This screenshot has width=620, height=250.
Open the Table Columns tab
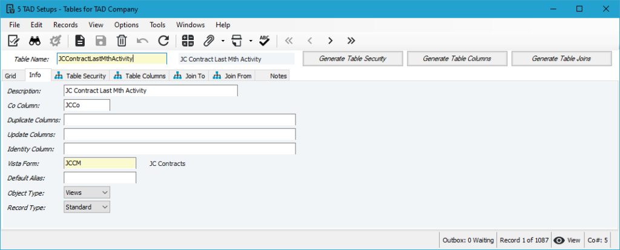pos(140,76)
